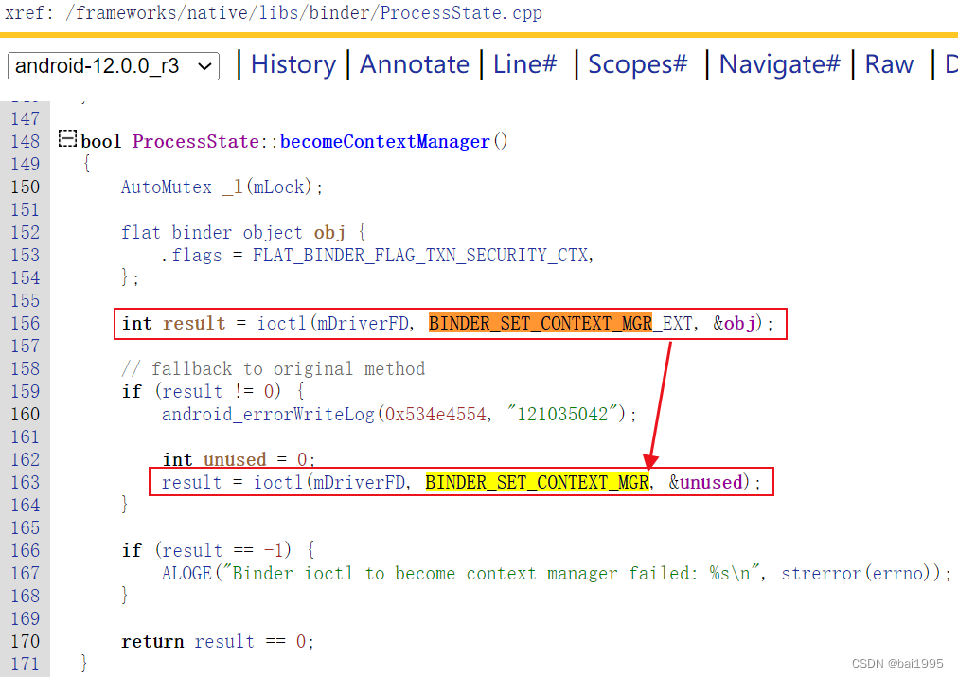Toggle Line# numbering display
The image size is (958, 677).
524,63
